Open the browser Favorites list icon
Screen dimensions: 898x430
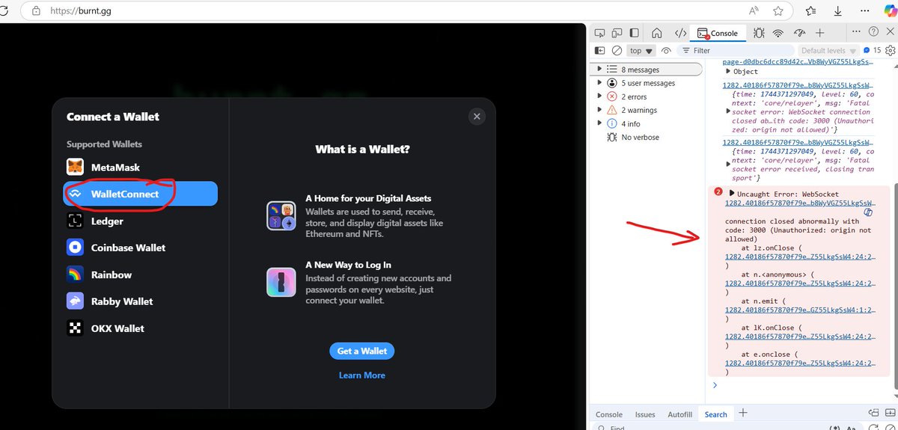pos(811,10)
